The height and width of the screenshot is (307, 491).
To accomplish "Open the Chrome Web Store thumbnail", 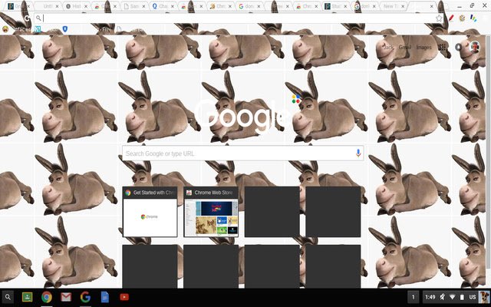I will (x=211, y=212).
